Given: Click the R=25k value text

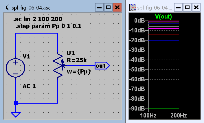Looking at the screenshot, I should [x=76, y=60].
